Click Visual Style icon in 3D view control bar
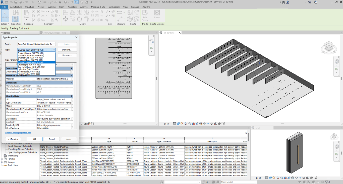The image size is (343, 184). click(178, 124)
